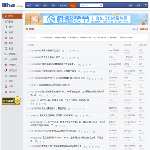This screenshot has height=150, width=150.
Task: Open the booking酒店订单 thread
Action: 61,146
